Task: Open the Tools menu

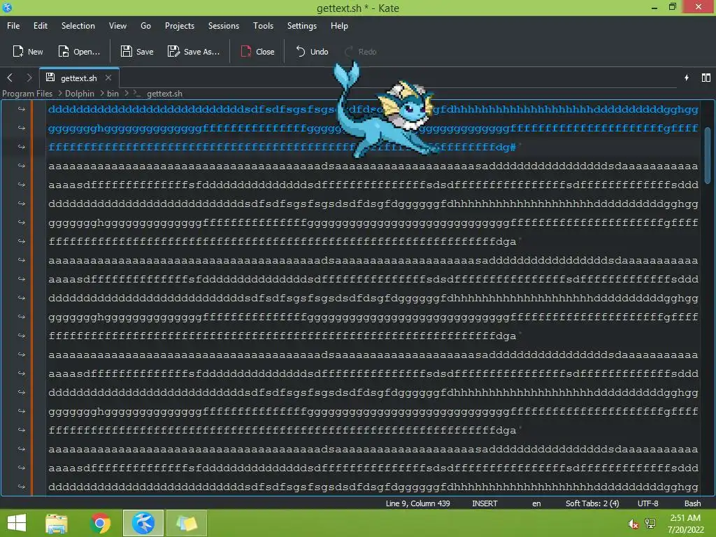Action: coord(263,26)
